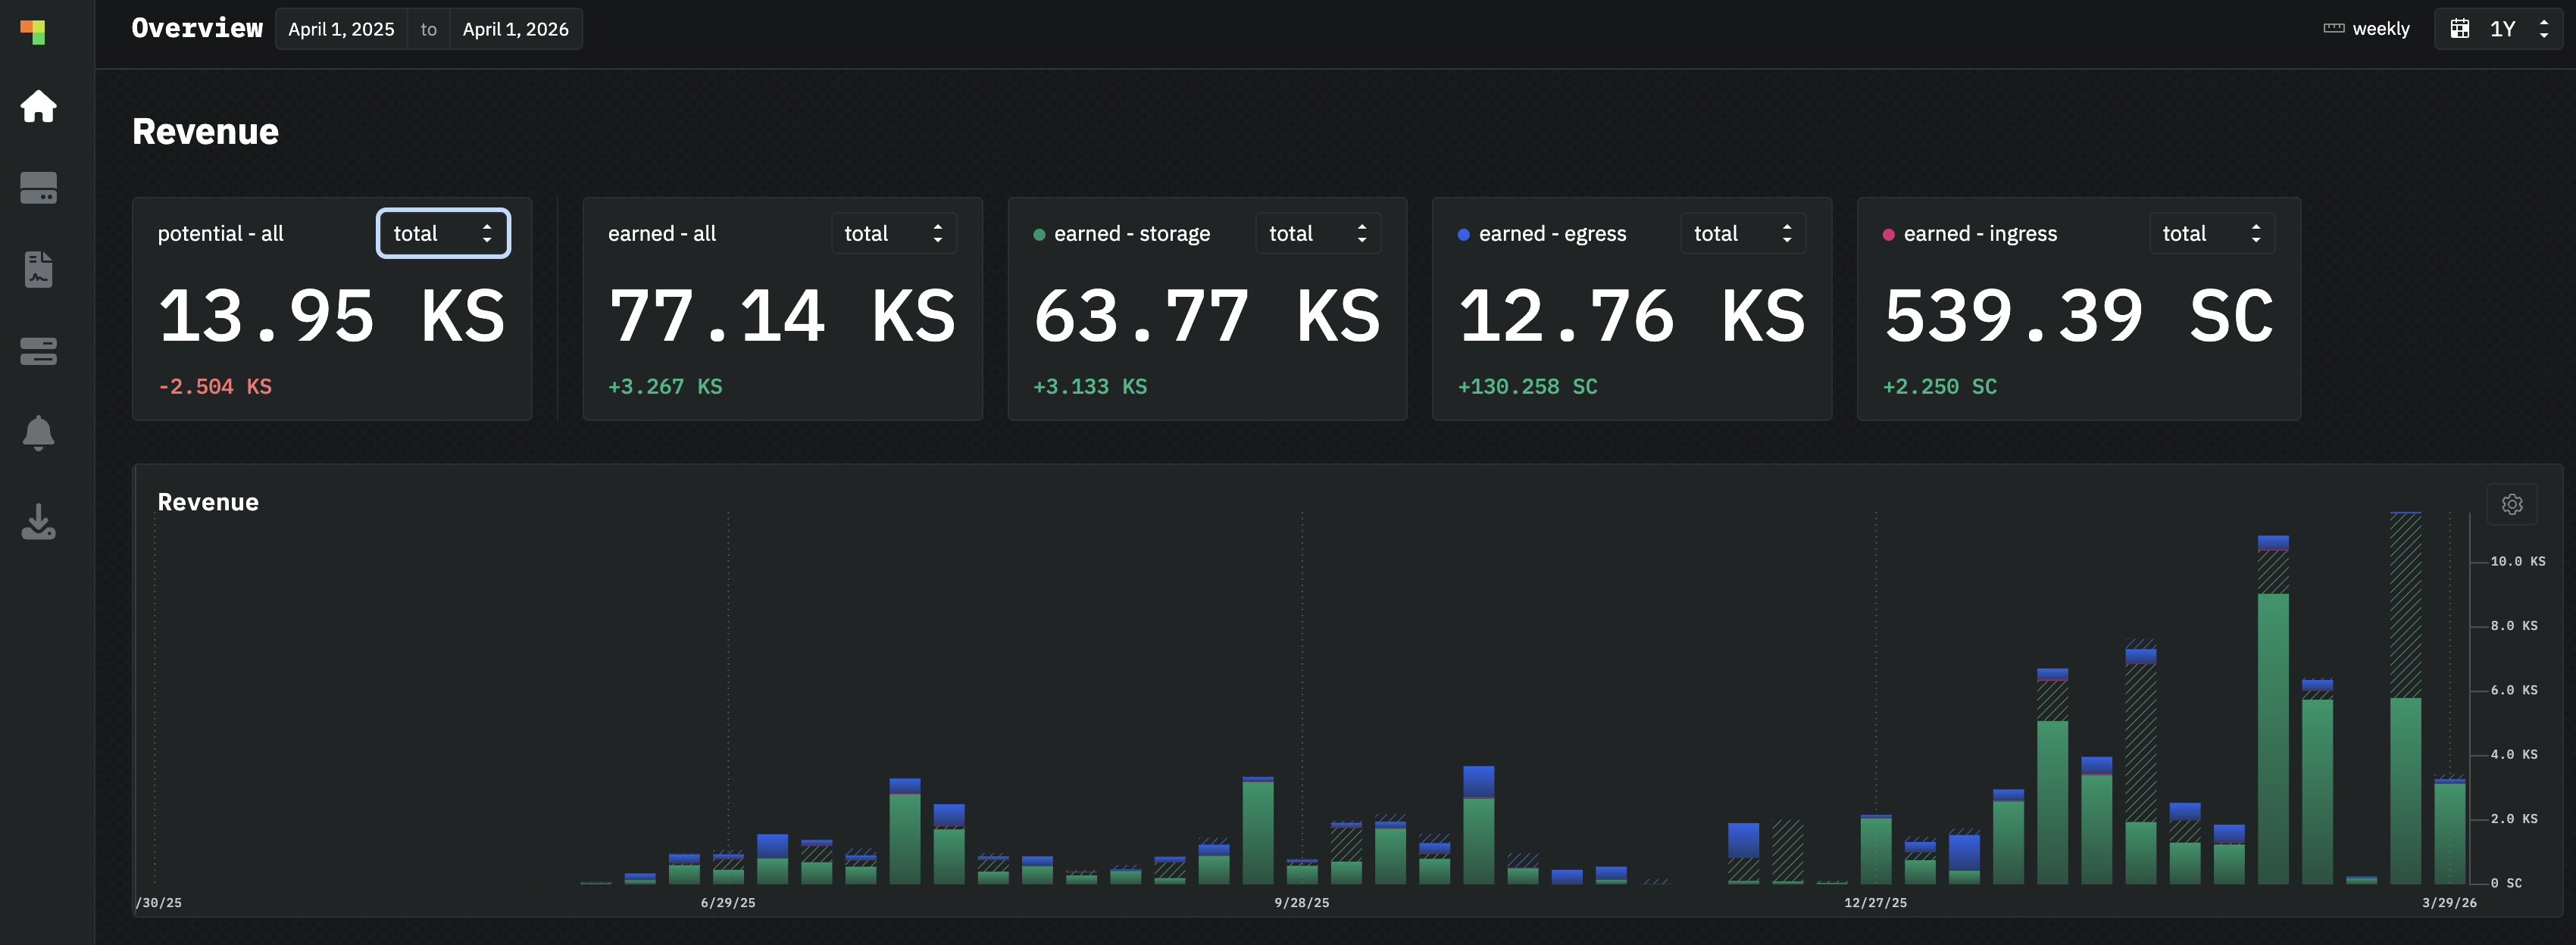
Task: Open the volumes drive icon
Action: pyautogui.click(x=38, y=188)
